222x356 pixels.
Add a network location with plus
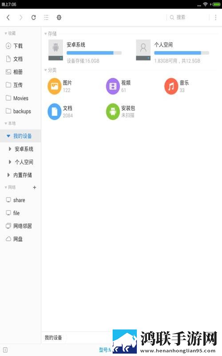35,187
